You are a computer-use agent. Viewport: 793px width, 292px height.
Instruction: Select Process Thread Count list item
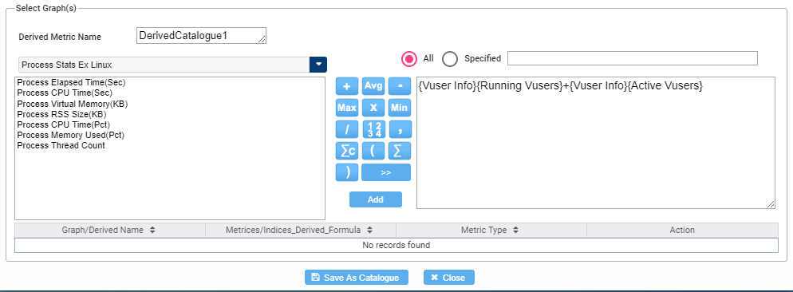tap(61, 145)
